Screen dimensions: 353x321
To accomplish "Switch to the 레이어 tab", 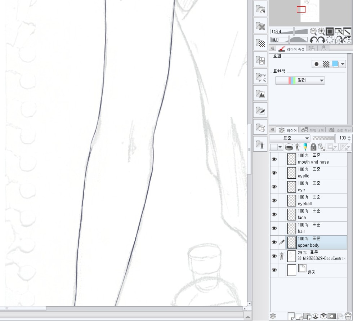I will click(288, 130).
